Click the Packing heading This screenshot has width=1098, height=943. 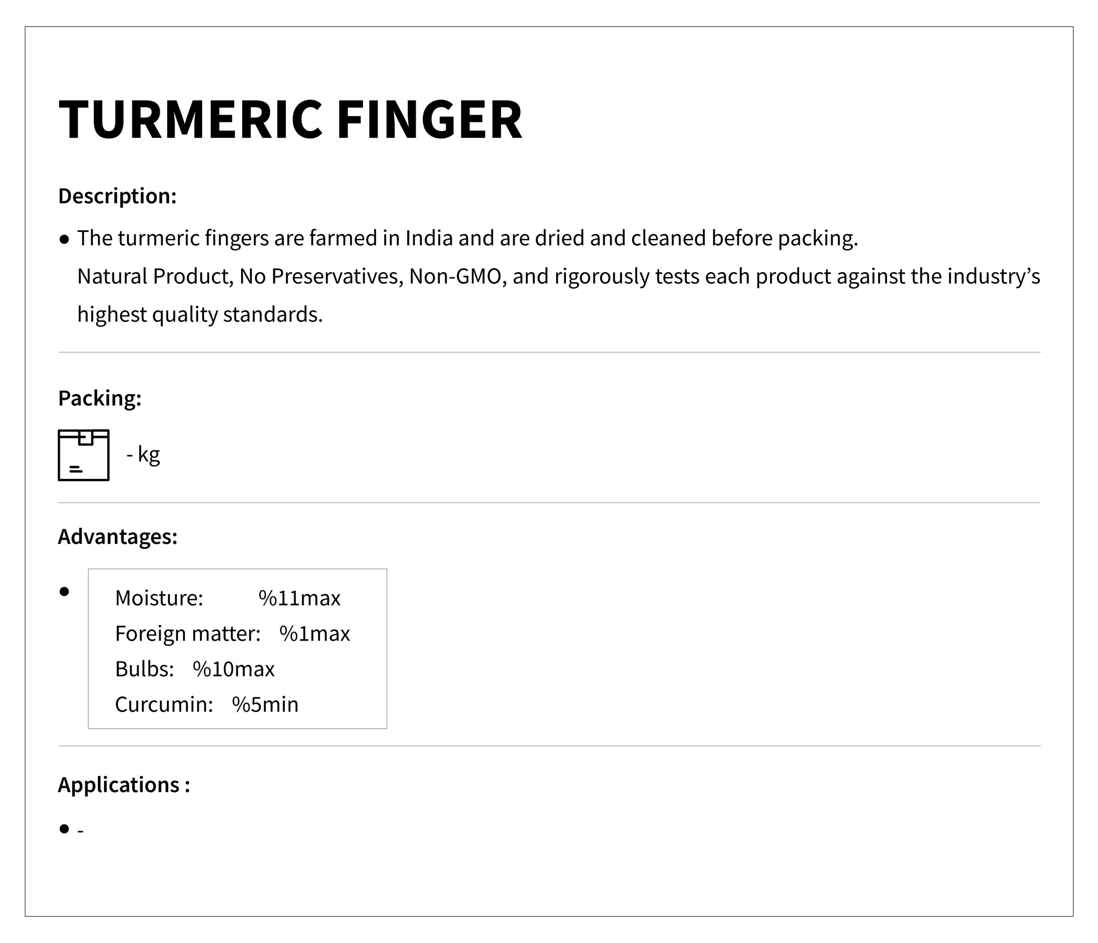pos(100,398)
